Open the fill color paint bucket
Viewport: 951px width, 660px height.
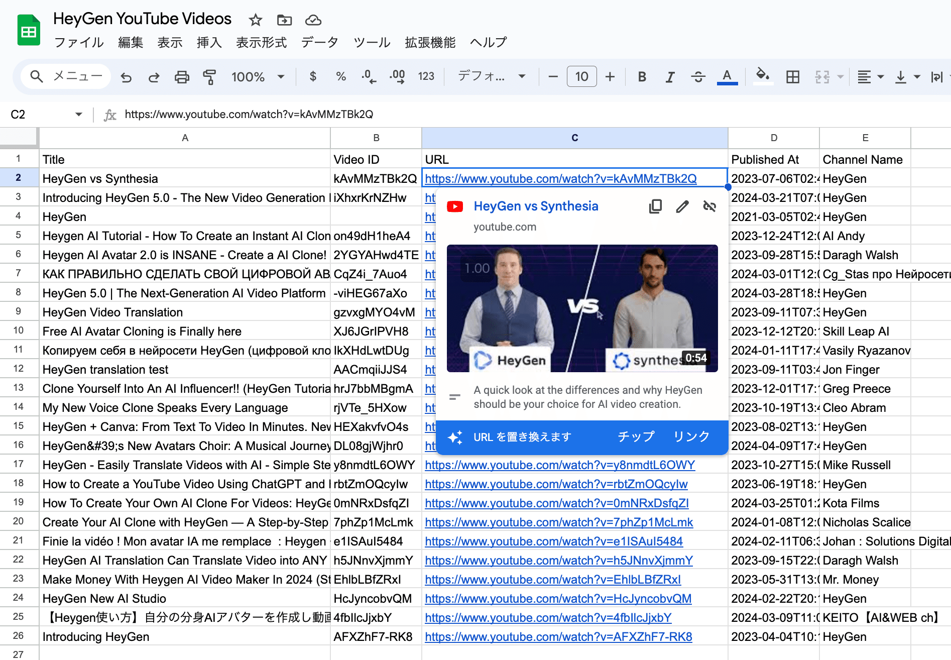(763, 76)
